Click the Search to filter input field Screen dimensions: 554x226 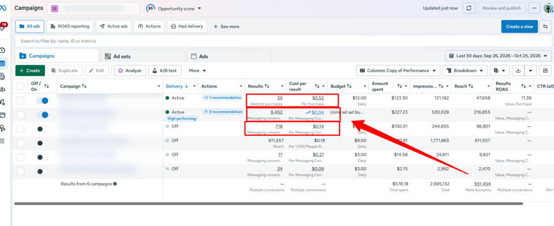coord(284,41)
